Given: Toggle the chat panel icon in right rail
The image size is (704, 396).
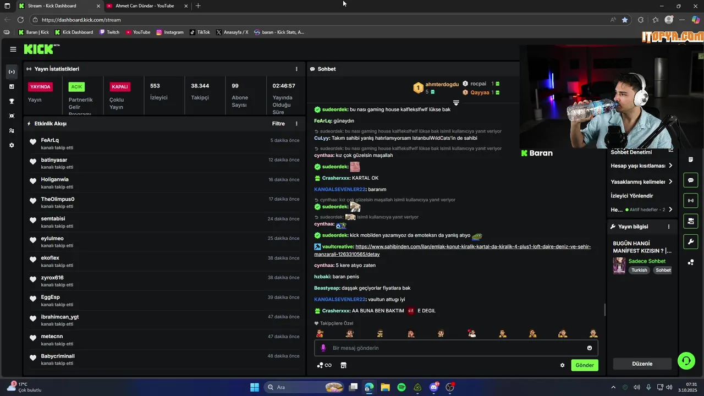Looking at the screenshot, I should (x=690, y=180).
